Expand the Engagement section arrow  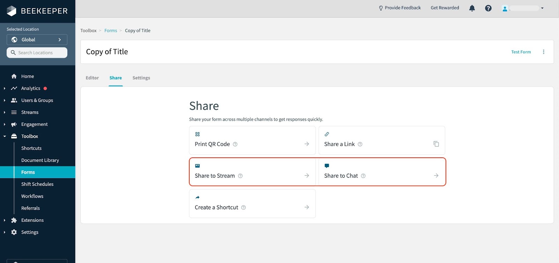[x=4, y=124]
